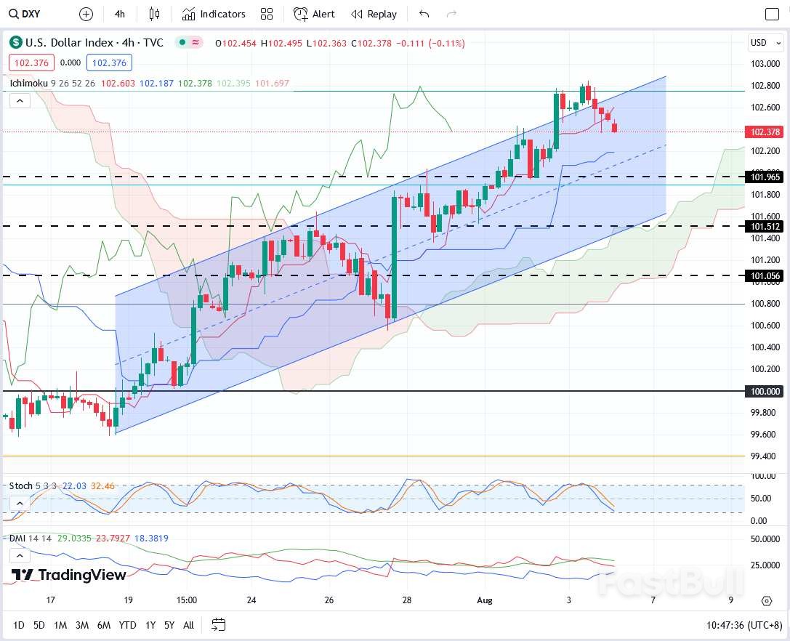This screenshot has height=641, width=790.
Task: Collapse the DMI pane using its arrow
Action: click(19, 555)
